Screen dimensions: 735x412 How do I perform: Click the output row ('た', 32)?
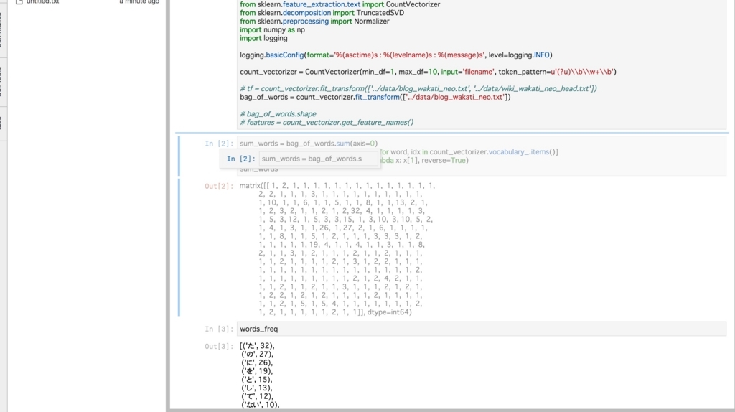pos(257,346)
